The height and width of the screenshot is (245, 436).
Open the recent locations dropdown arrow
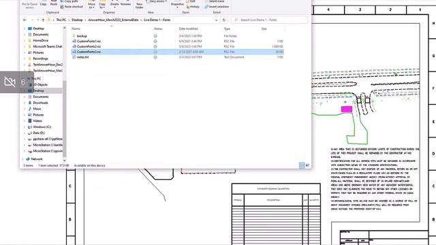[x=38, y=20]
